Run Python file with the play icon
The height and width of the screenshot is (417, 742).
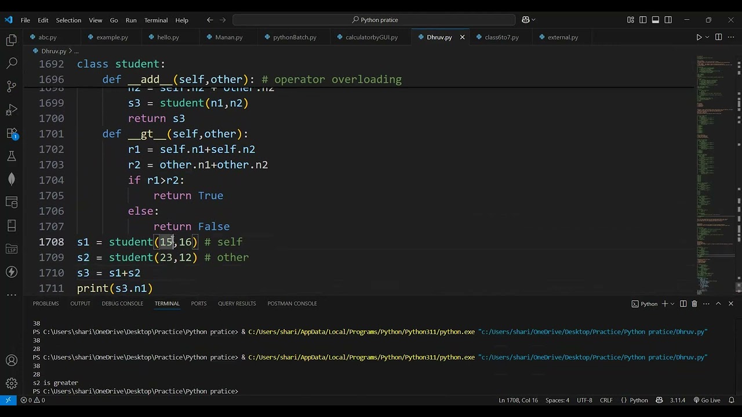click(699, 37)
